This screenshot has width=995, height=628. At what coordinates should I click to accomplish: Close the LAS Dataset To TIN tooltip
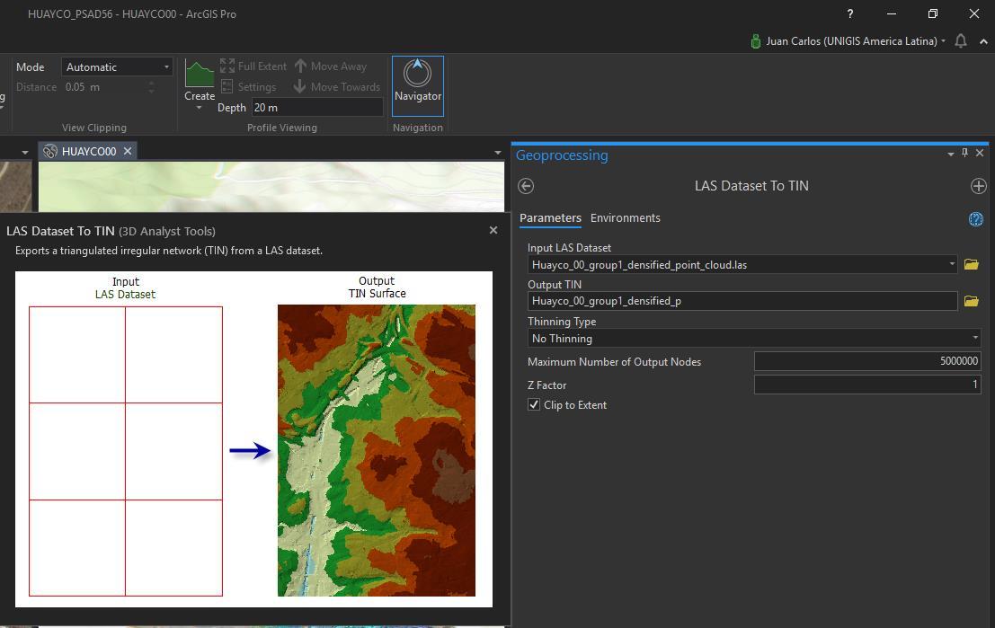(493, 231)
